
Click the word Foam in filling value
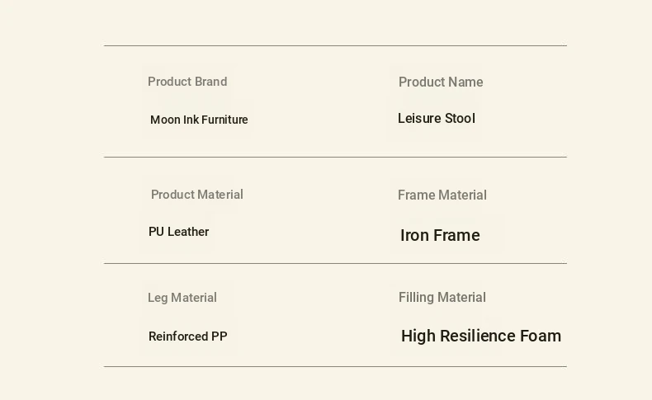[541, 336]
